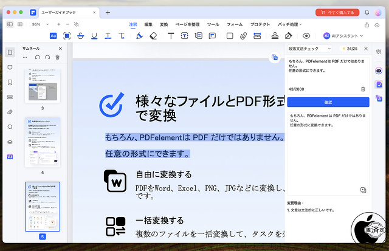
Task: Clear the grammar check input text
Action: pos(363,89)
